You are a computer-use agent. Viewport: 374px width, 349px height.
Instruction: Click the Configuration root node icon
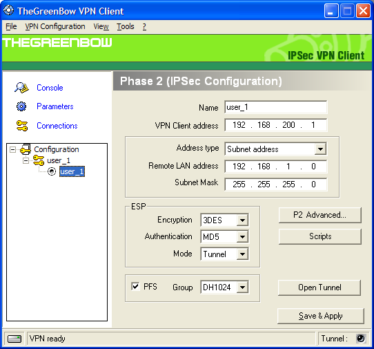[x=26, y=149]
